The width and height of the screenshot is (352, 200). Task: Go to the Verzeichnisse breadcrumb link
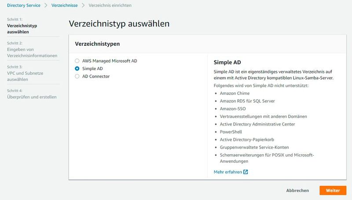(64, 5)
